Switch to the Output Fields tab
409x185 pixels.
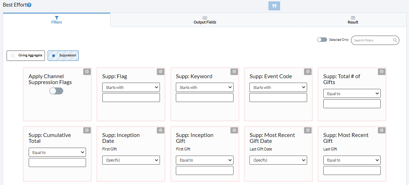tap(205, 20)
